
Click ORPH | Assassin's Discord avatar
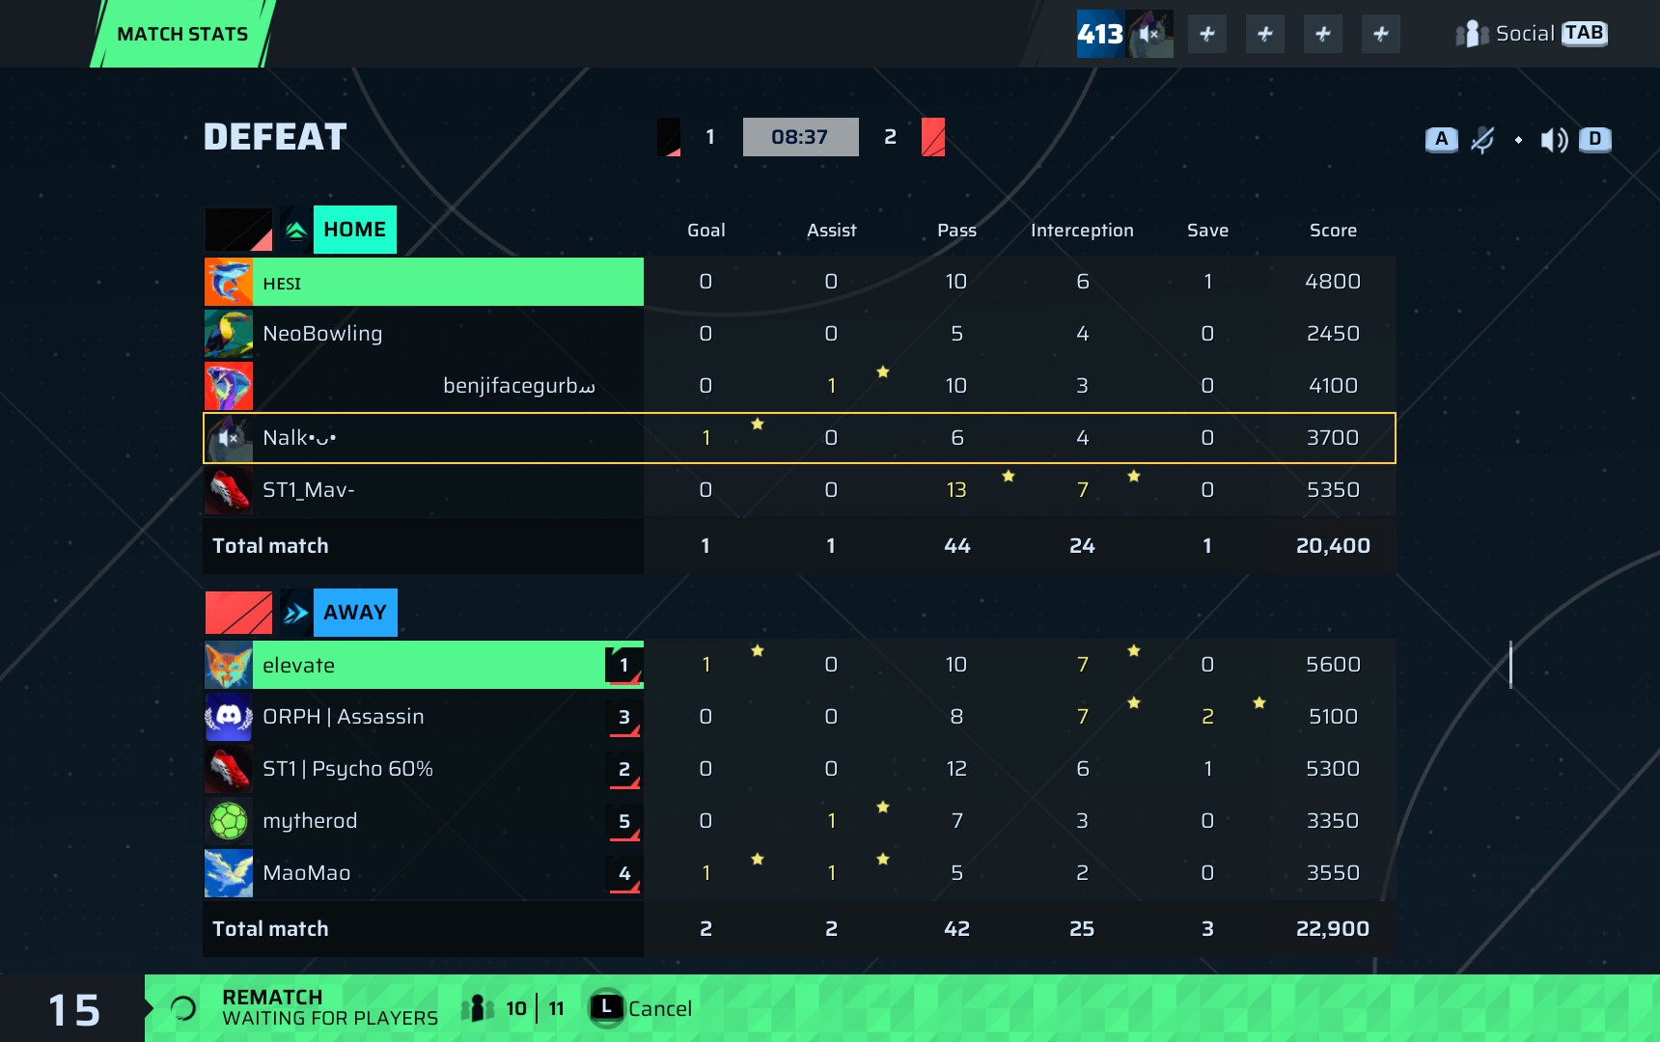click(x=229, y=717)
